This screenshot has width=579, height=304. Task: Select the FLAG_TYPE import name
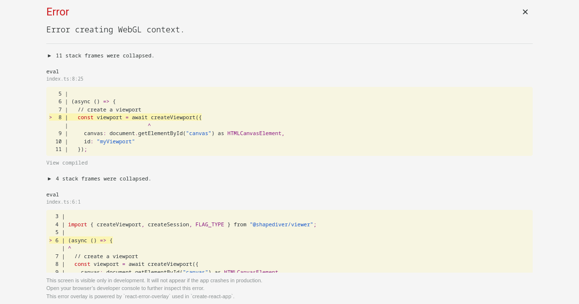point(210,224)
